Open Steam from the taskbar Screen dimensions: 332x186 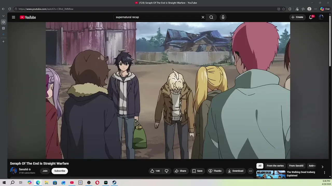114,183
